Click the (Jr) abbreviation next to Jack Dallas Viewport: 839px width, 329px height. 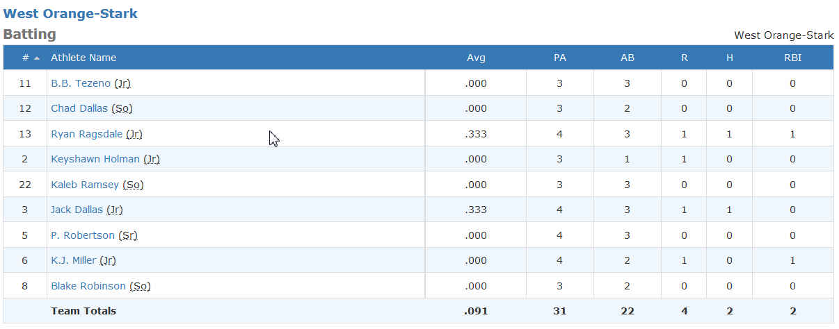point(115,210)
